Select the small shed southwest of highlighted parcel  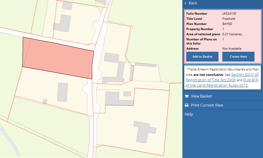pos(45,101)
